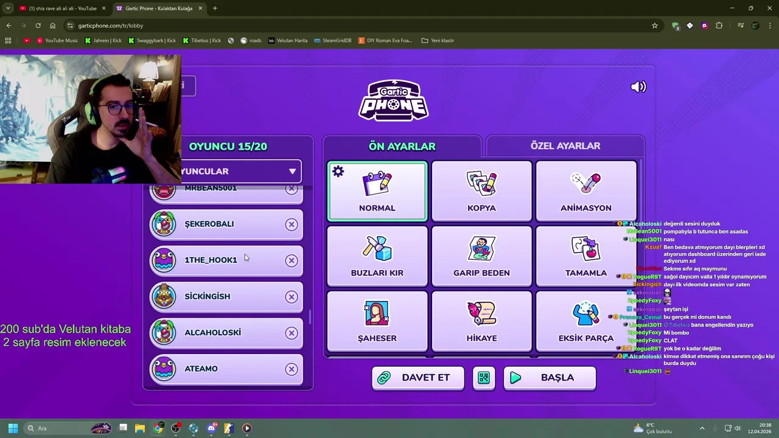
Task: Bookmark this page with the star
Action: [x=655, y=26]
